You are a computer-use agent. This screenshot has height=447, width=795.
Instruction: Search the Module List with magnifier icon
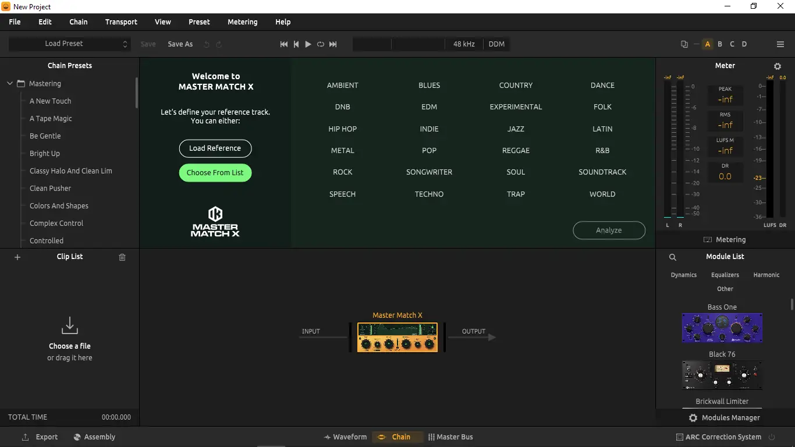tap(673, 257)
